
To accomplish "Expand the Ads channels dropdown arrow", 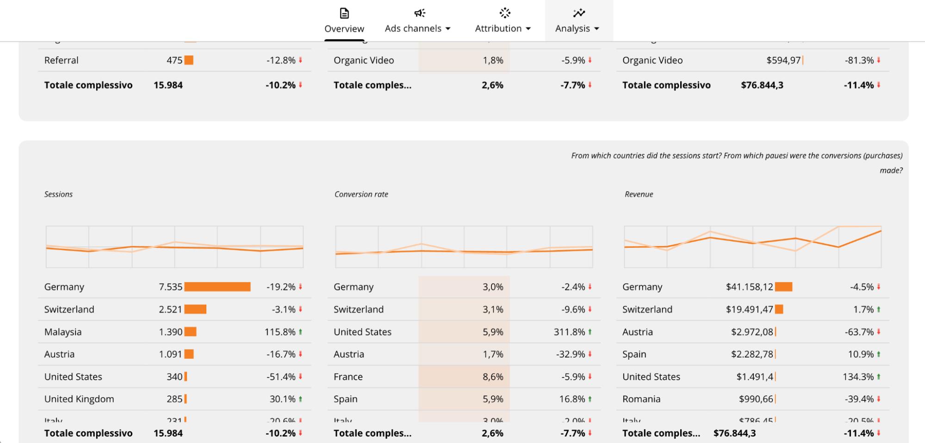I will (x=448, y=29).
